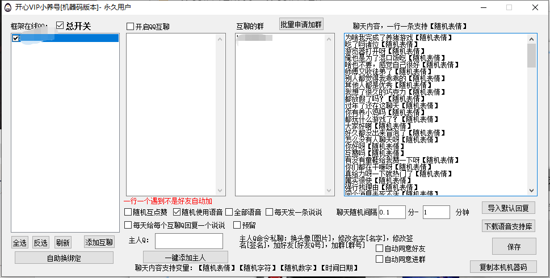
Task: Enable 自动同意好友 checkbox
Action: pos(380,248)
